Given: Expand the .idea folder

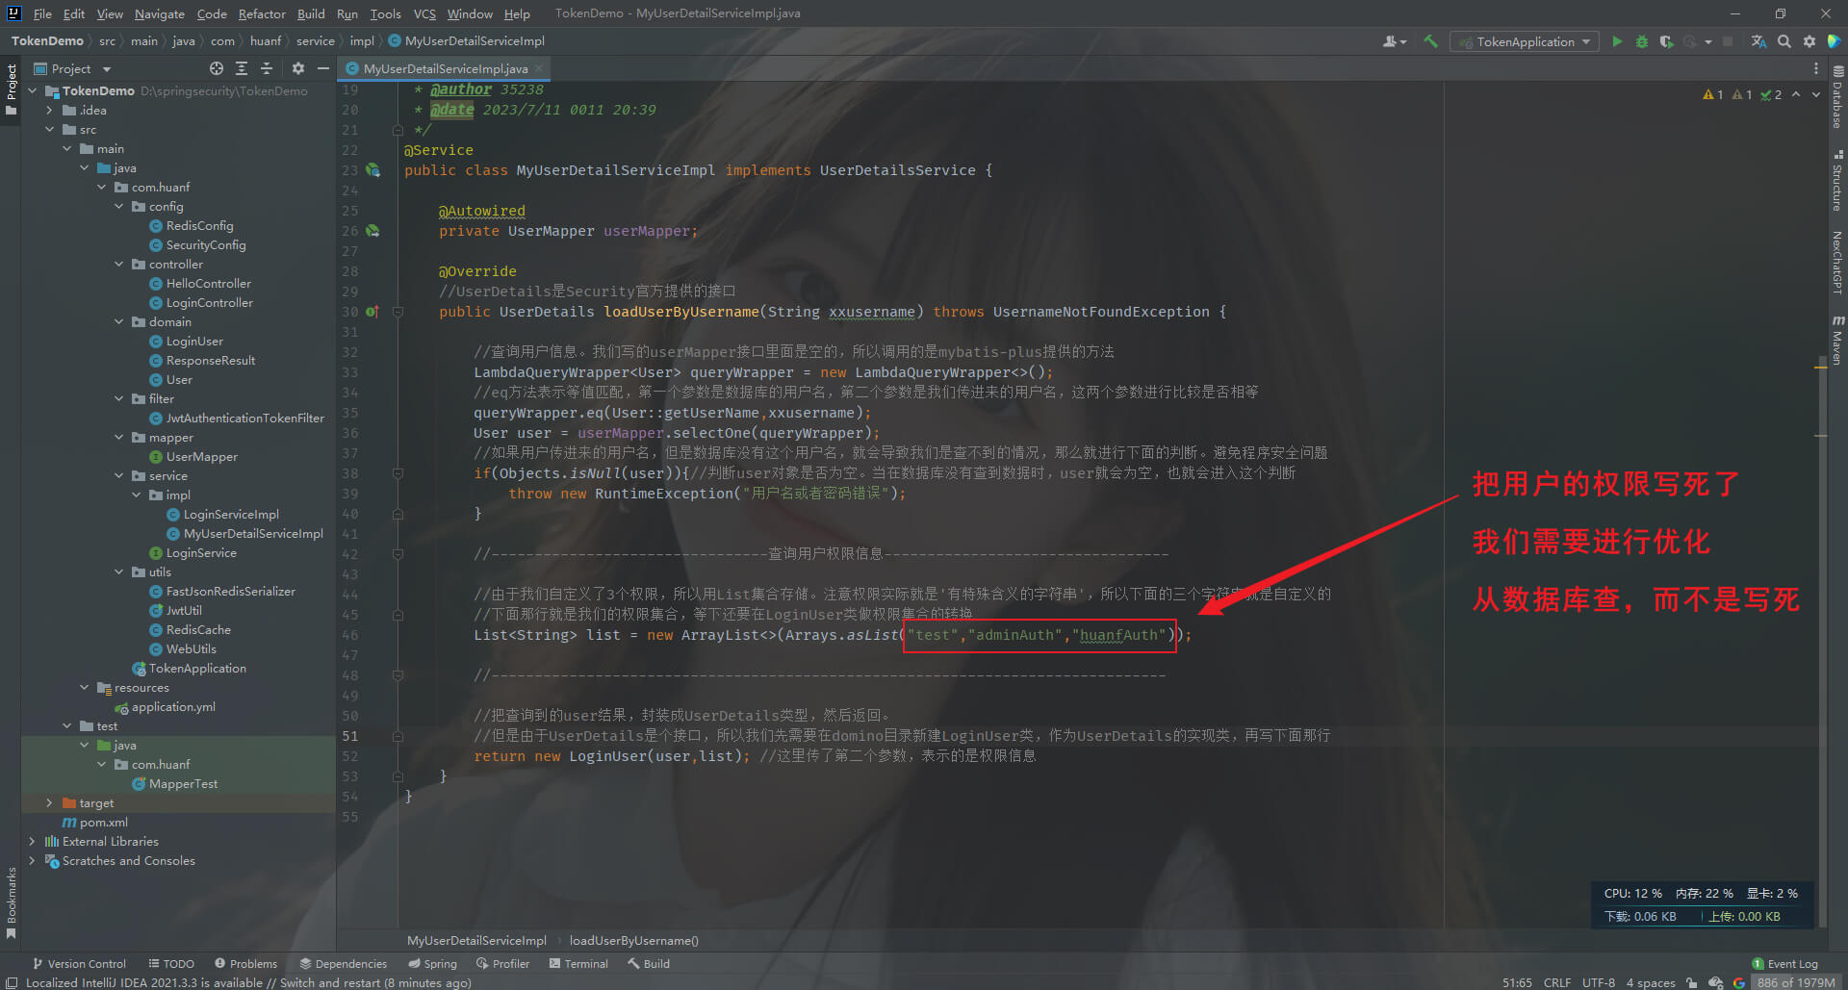Looking at the screenshot, I should point(50,110).
